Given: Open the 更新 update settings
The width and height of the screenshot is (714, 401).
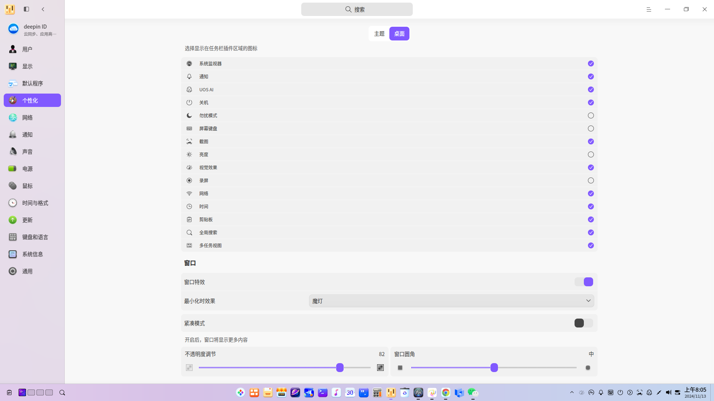Looking at the screenshot, I should click(32, 220).
